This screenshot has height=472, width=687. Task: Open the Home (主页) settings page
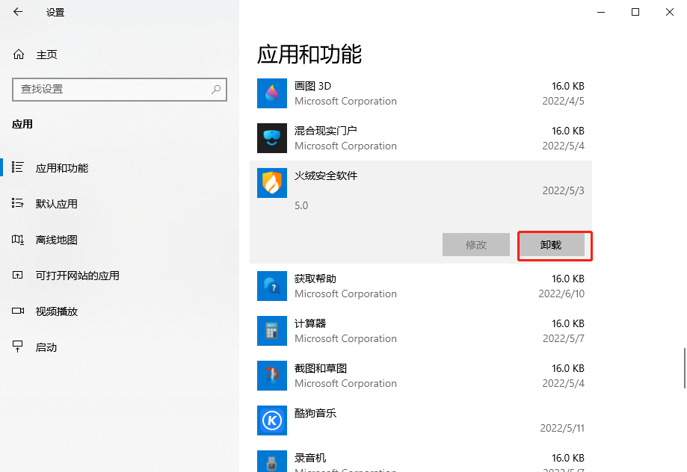(x=46, y=55)
